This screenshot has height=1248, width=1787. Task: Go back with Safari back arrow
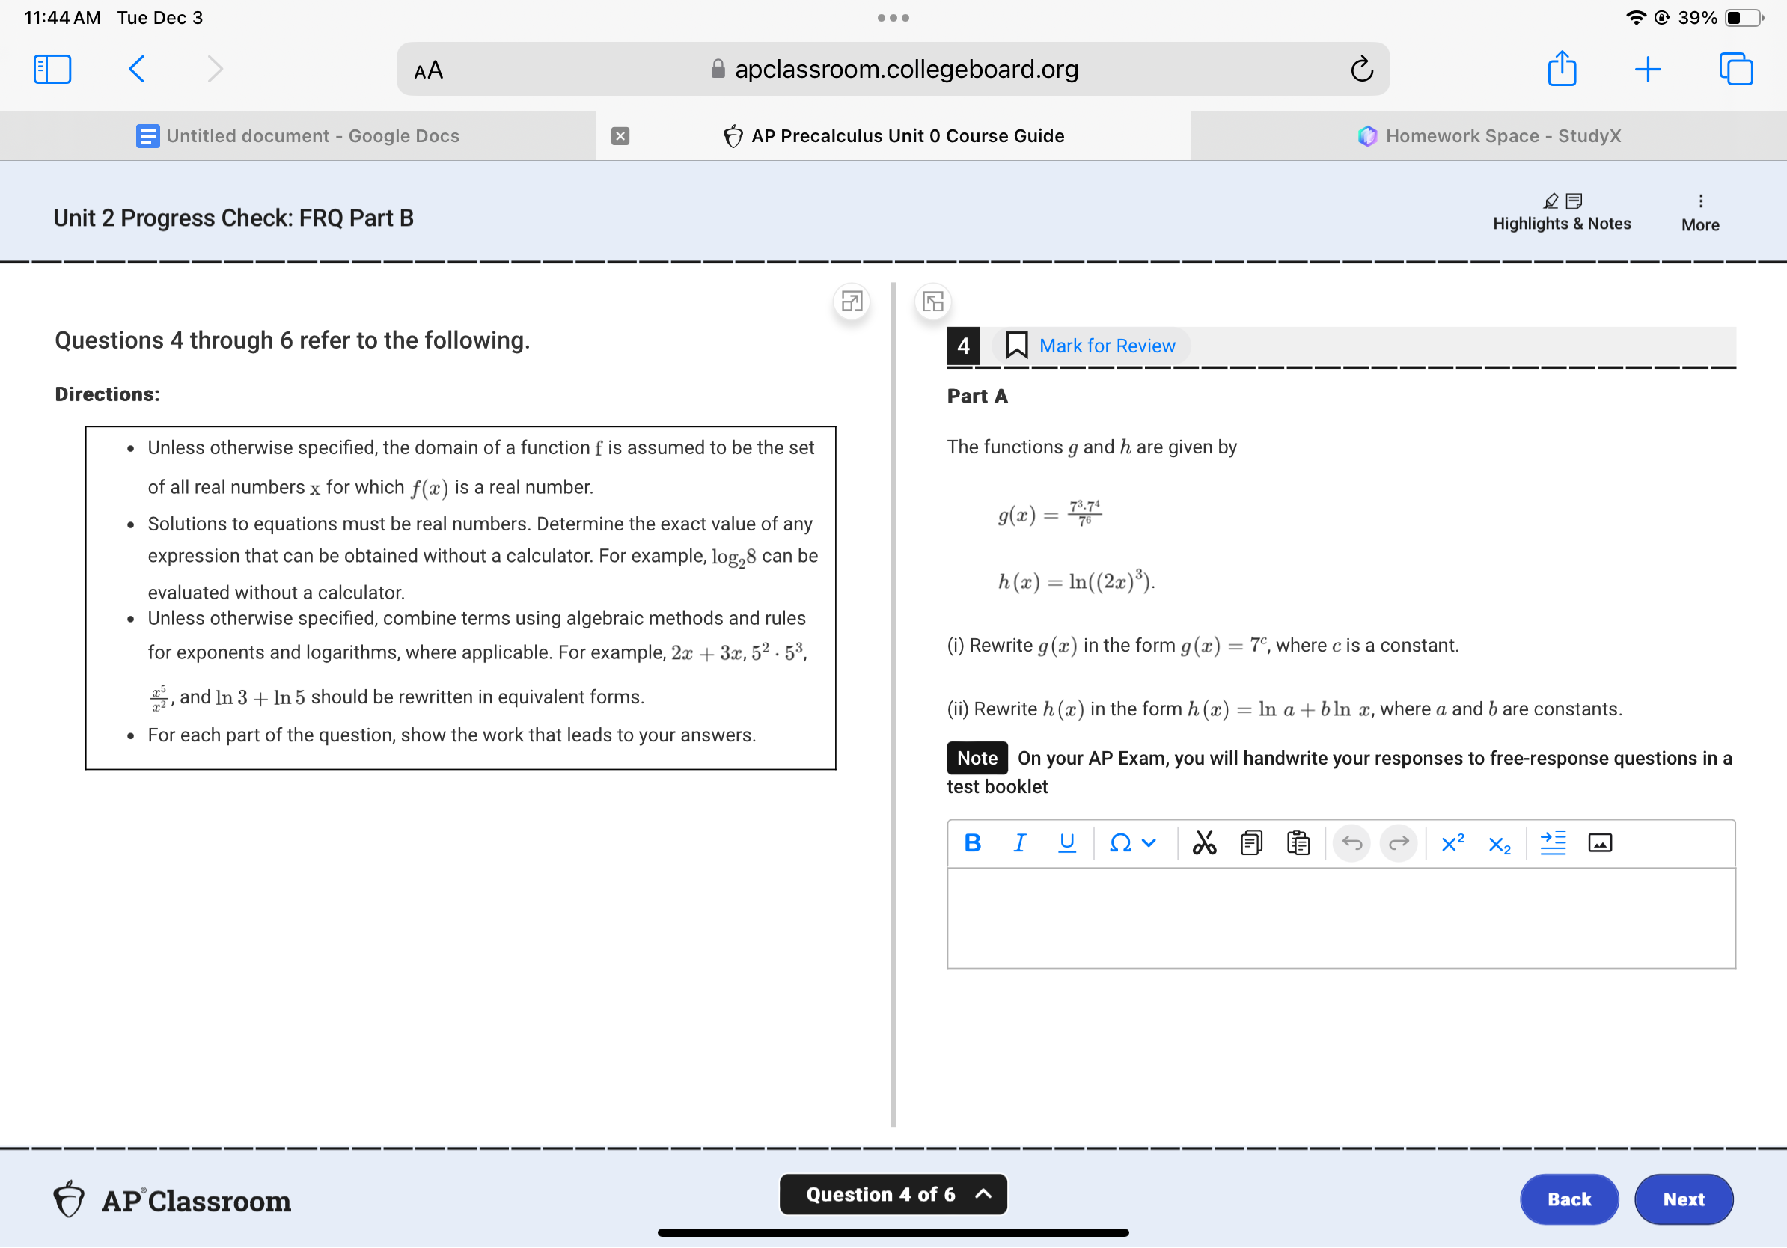tap(136, 69)
